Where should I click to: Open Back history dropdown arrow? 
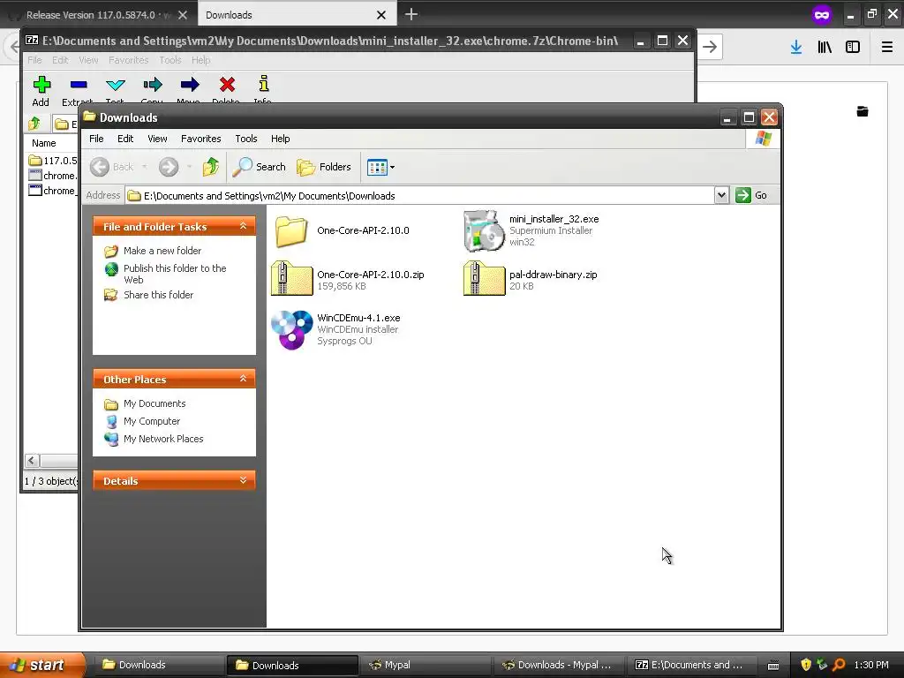tap(144, 167)
